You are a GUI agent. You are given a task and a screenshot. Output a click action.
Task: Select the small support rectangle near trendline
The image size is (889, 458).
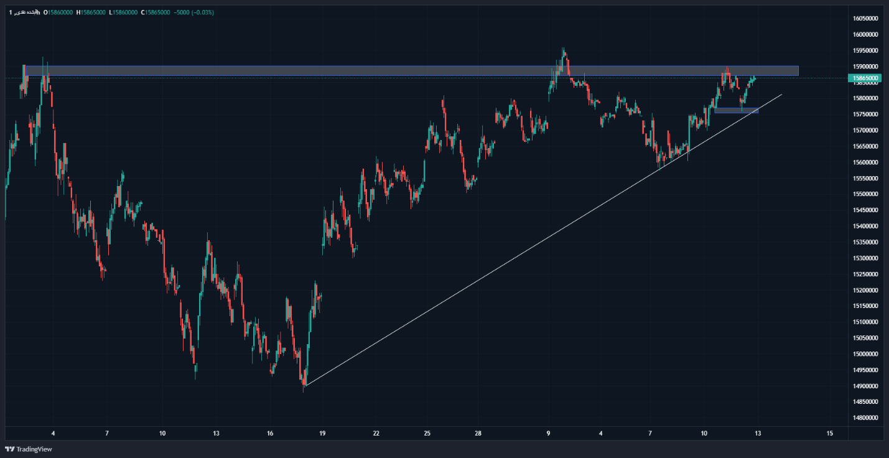[736, 111]
